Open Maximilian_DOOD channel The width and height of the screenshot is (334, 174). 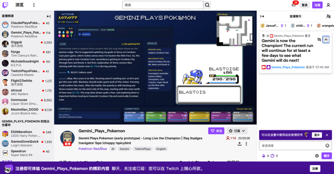coord(27,111)
